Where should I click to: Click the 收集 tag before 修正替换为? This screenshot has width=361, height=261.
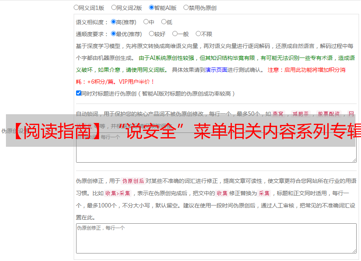click(222, 193)
